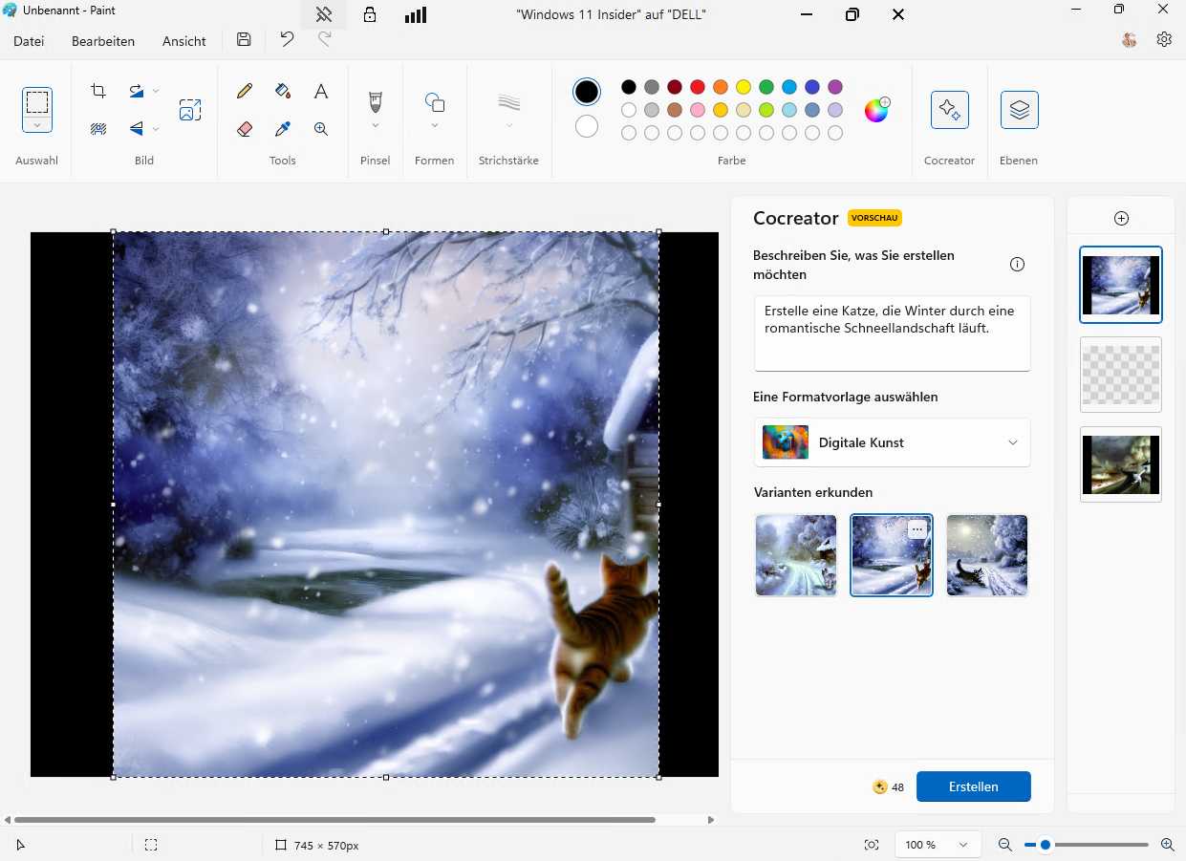Select the black color swatch
This screenshot has height=861, width=1186.
pyautogui.click(x=628, y=87)
